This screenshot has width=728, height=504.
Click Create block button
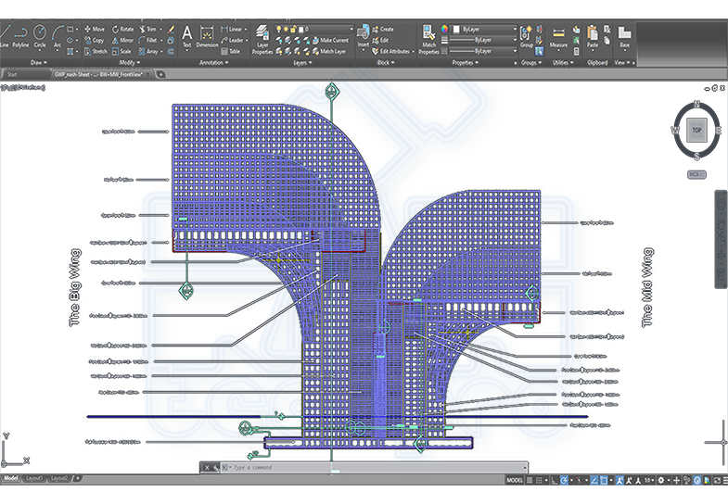coord(383,30)
